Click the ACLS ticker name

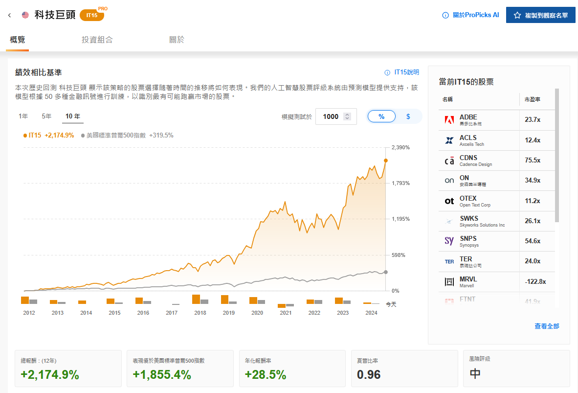point(468,138)
